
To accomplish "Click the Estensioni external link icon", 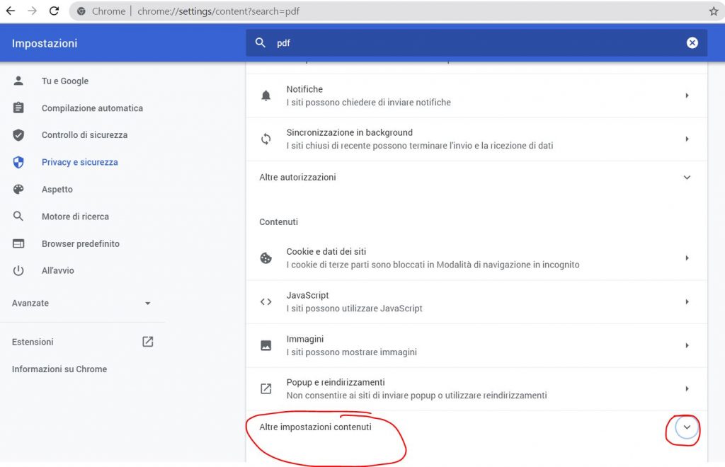I will click(147, 341).
